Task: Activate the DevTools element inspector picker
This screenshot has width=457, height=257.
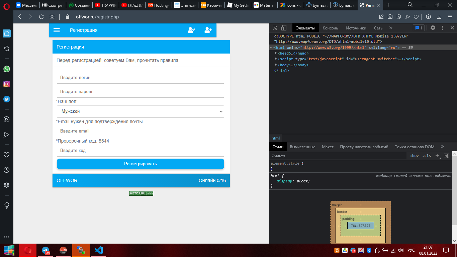Action: point(275,28)
